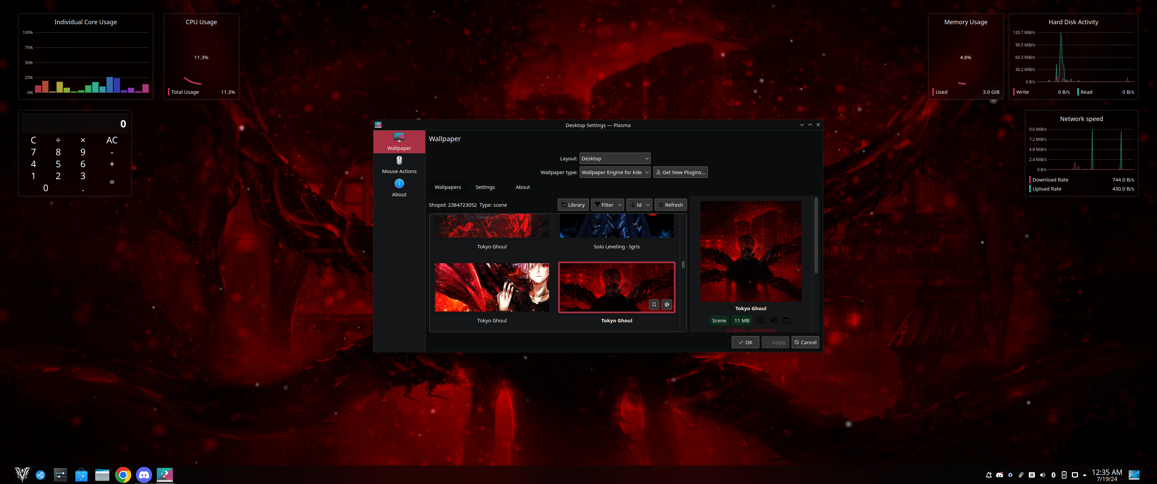Screen dimensions: 1157x484
Task: Expand the Filter dropdown
Action: pyautogui.click(x=607, y=205)
